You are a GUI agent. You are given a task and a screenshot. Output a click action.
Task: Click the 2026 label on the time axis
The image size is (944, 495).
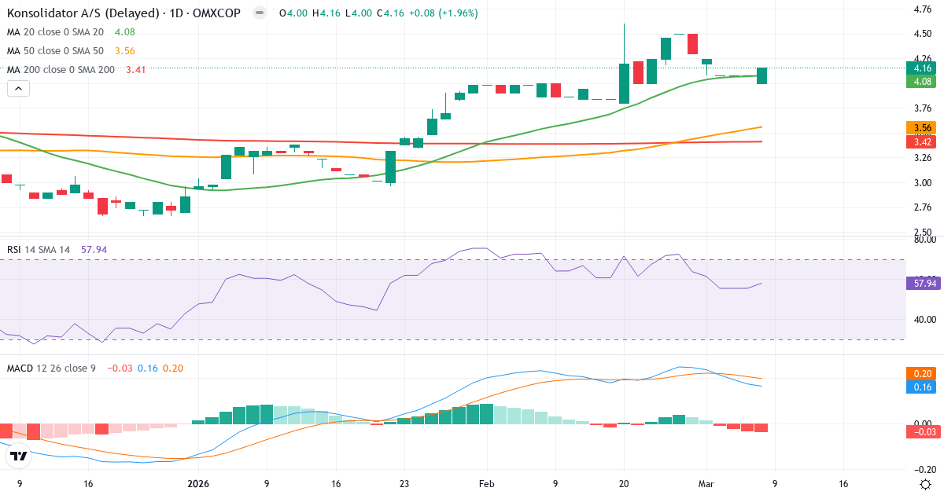(197, 485)
